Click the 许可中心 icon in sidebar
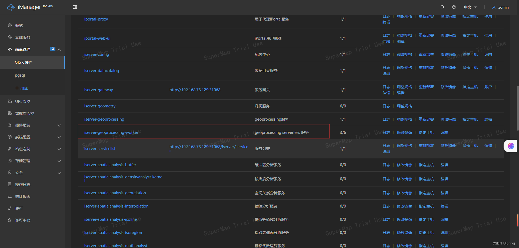This screenshot has height=248, width=519. (x=10, y=220)
